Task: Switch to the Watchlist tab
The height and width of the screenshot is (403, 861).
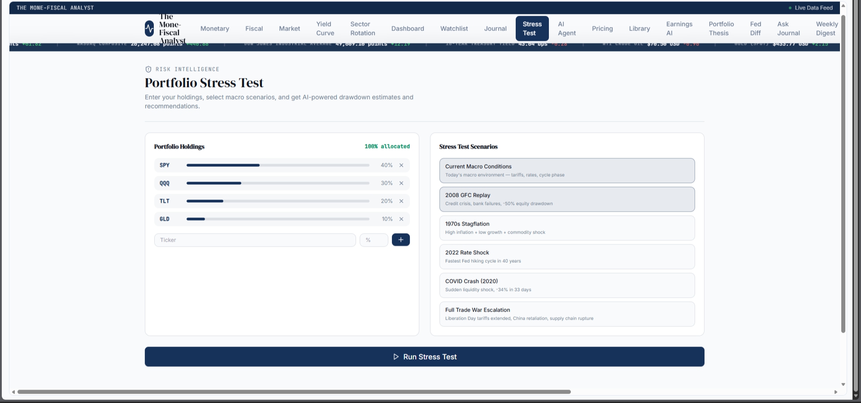Action: pyautogui.click(x=454, y=29)
